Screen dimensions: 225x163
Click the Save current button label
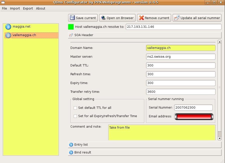pos(86,18)
